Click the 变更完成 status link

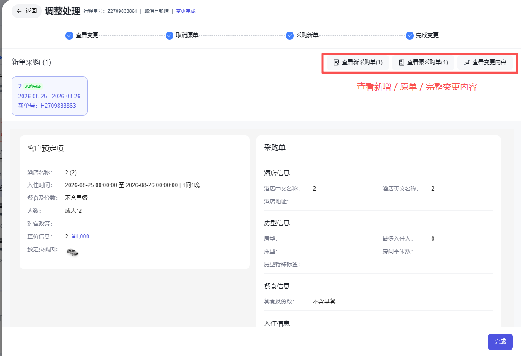(186, 12)
